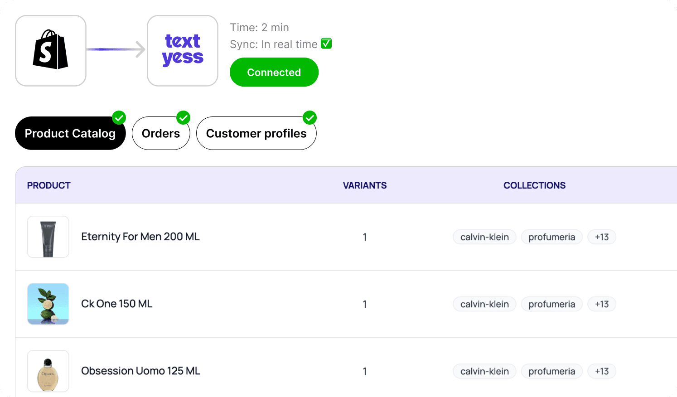The image size is (677, 397).
Task: Expand +13 collections for Eternity For Men
Action: (602, 237)
